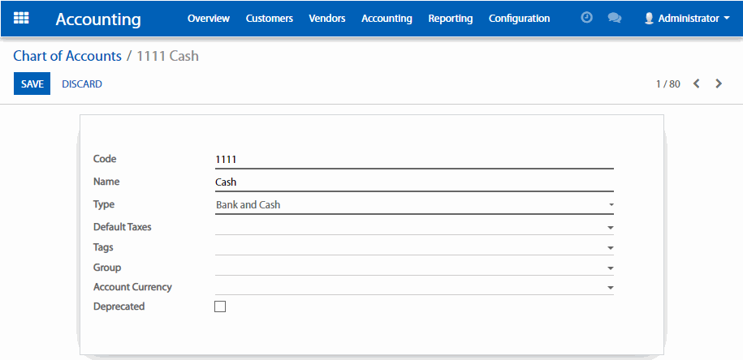743x360 pixels.
Task: Toggle the Deprecated checkbox
Action: (220, 306)
